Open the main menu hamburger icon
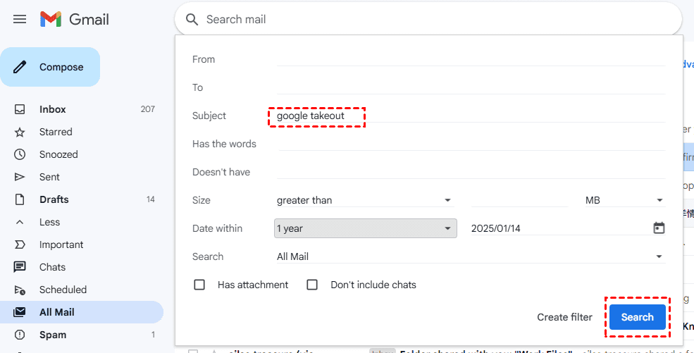The width and height of the screenshot is (694, 353). click(20, 19)
